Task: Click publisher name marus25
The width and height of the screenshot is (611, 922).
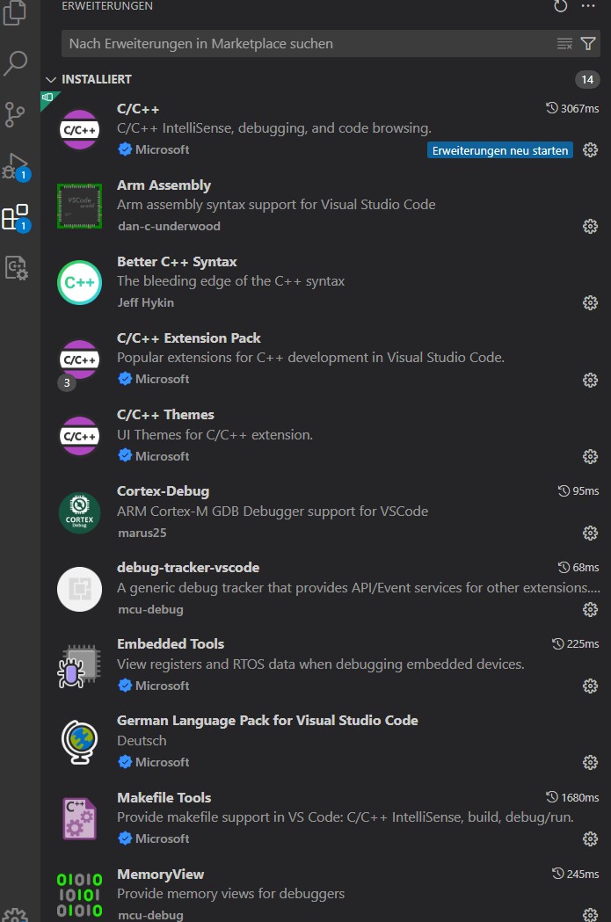Action: pos(142,533)
